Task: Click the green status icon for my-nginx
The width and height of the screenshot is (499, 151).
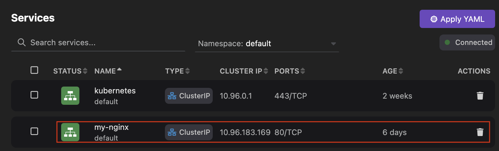Action: tap(70, 132)
